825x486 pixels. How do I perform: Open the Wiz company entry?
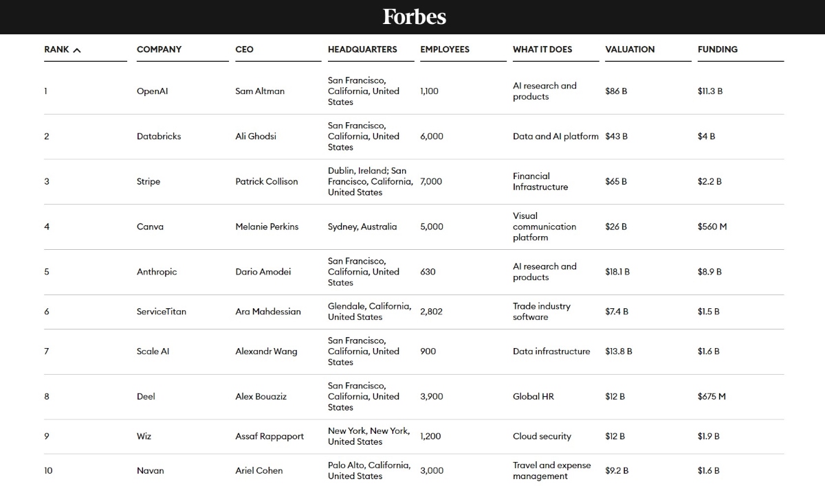(x=142, y=436)
